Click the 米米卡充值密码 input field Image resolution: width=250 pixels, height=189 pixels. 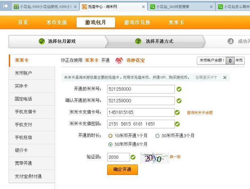click(141, 124)
